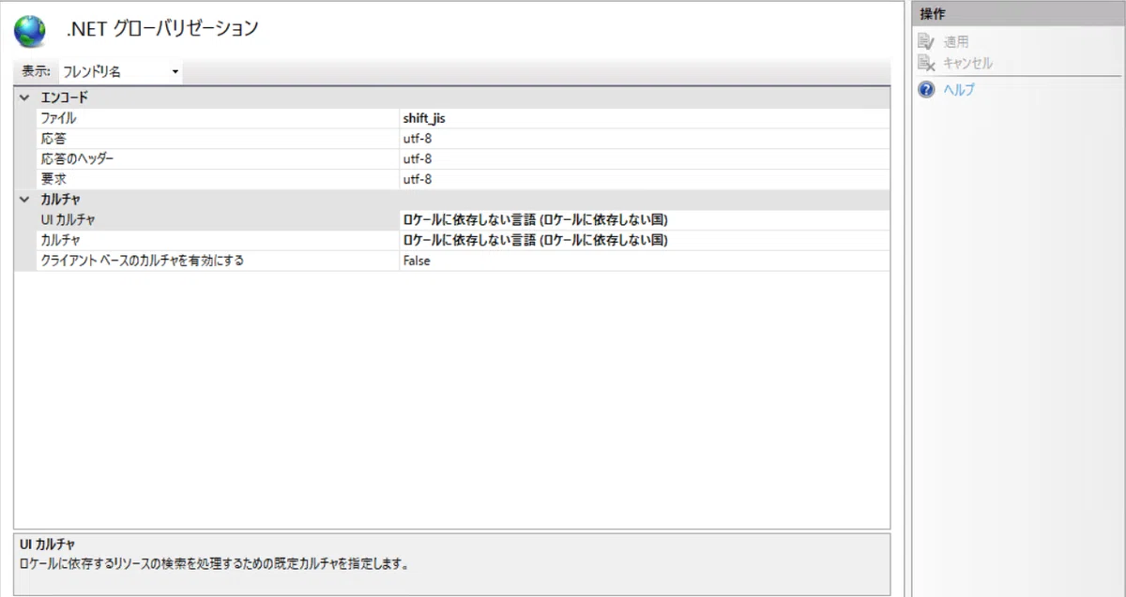Click the キャンセル (Cancel) icon
The image size is (1126, 597).
[926, 64]
